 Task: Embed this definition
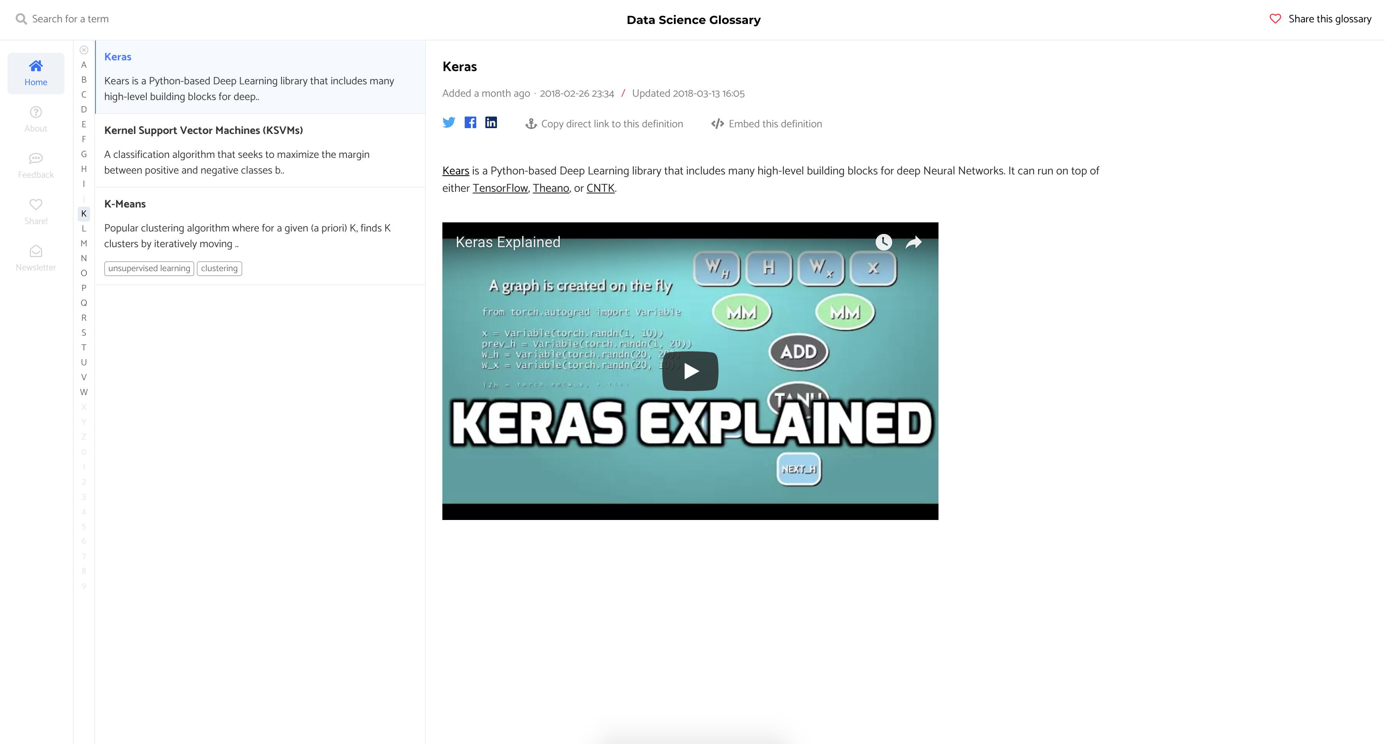[766, 123]
